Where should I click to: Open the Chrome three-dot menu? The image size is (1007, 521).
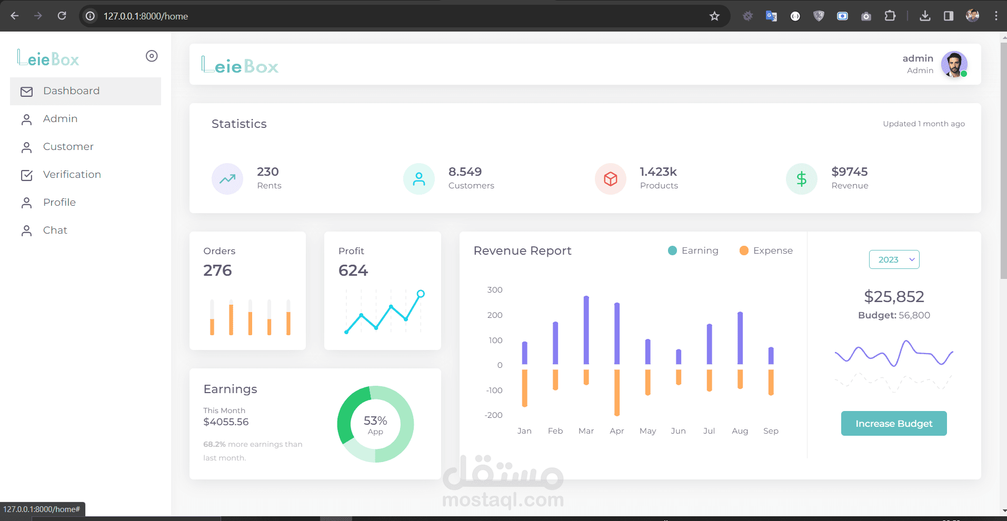pyautogui.click(x=996, y=16)
